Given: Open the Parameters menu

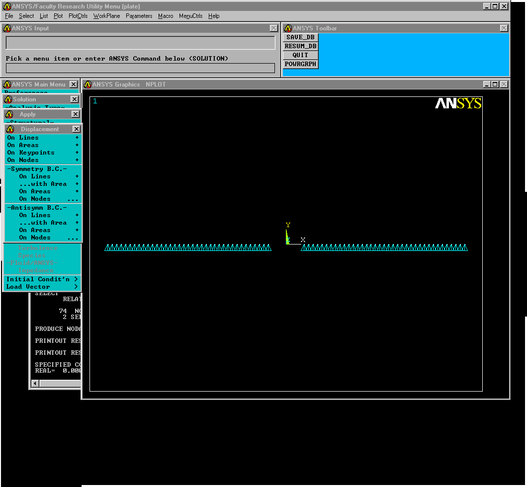Looking at the screenshot, I should point(139,16).
